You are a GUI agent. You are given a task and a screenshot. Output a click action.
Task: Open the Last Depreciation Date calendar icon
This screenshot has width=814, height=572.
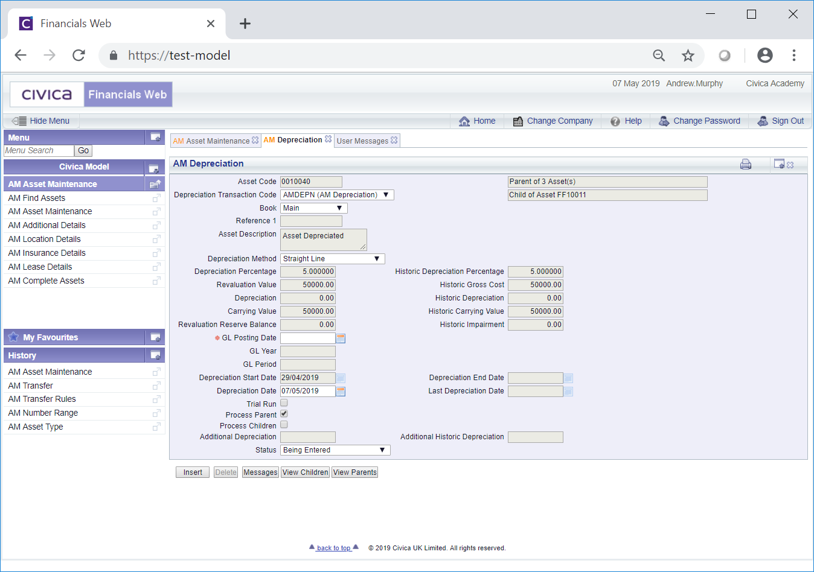[x=568, y=392]
